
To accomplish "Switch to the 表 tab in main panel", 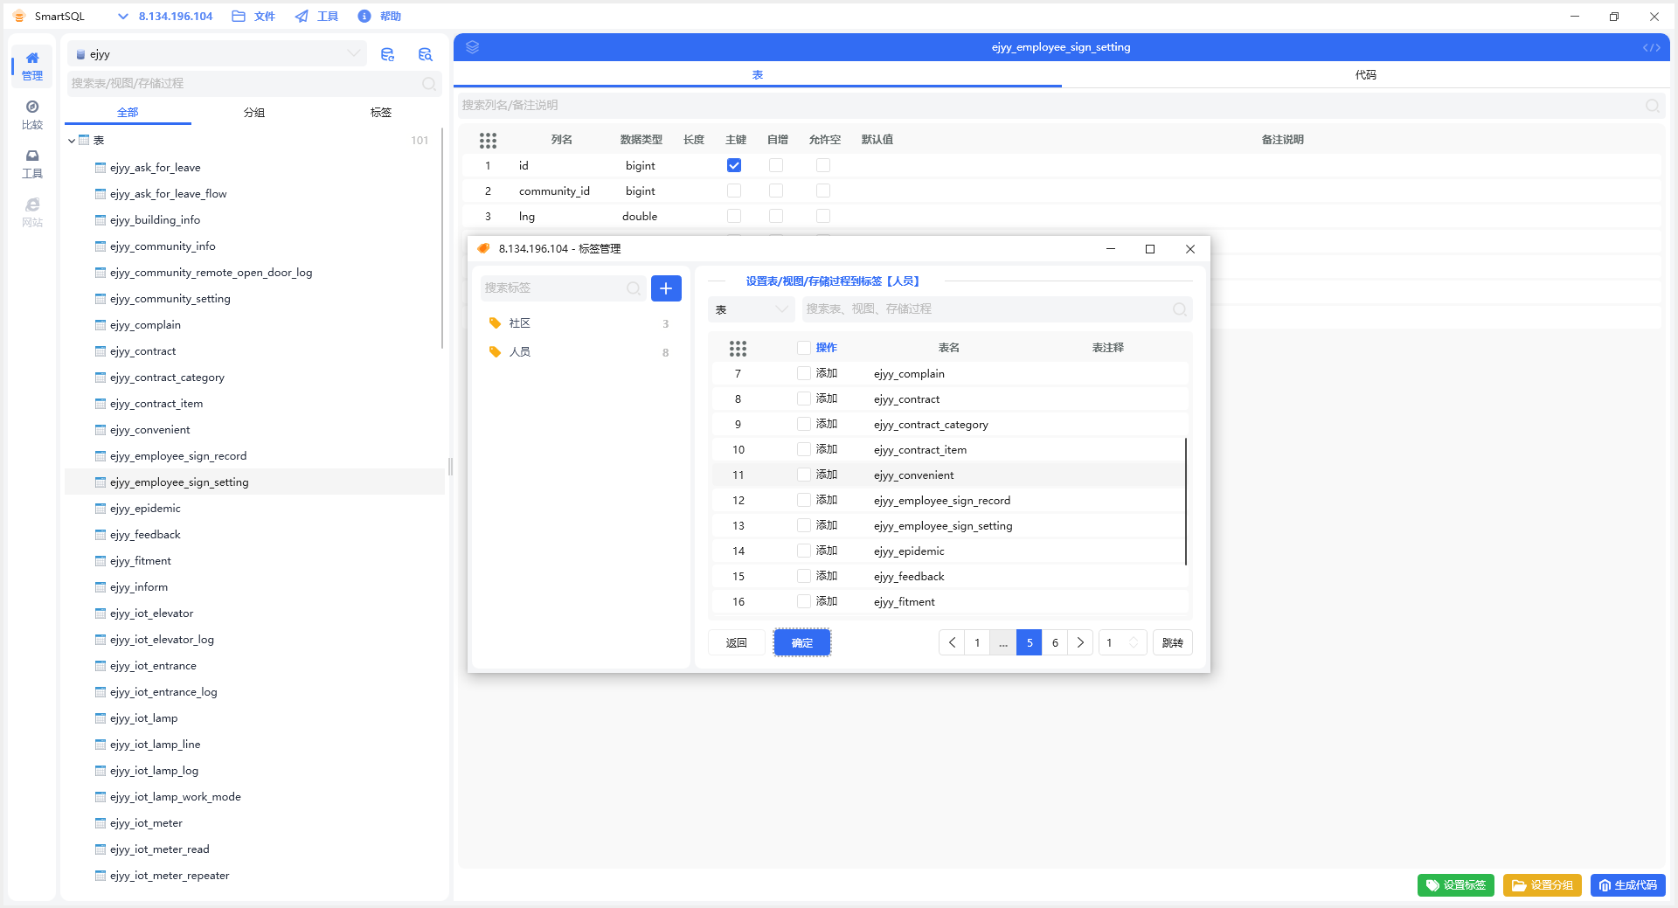I will click(758, 75).
